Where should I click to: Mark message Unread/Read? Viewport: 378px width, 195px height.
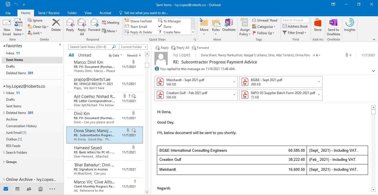click(x=265, y=20)
